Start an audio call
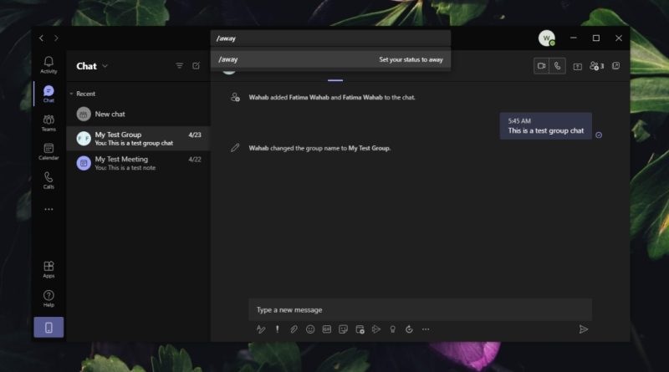 tap(557, 66)
